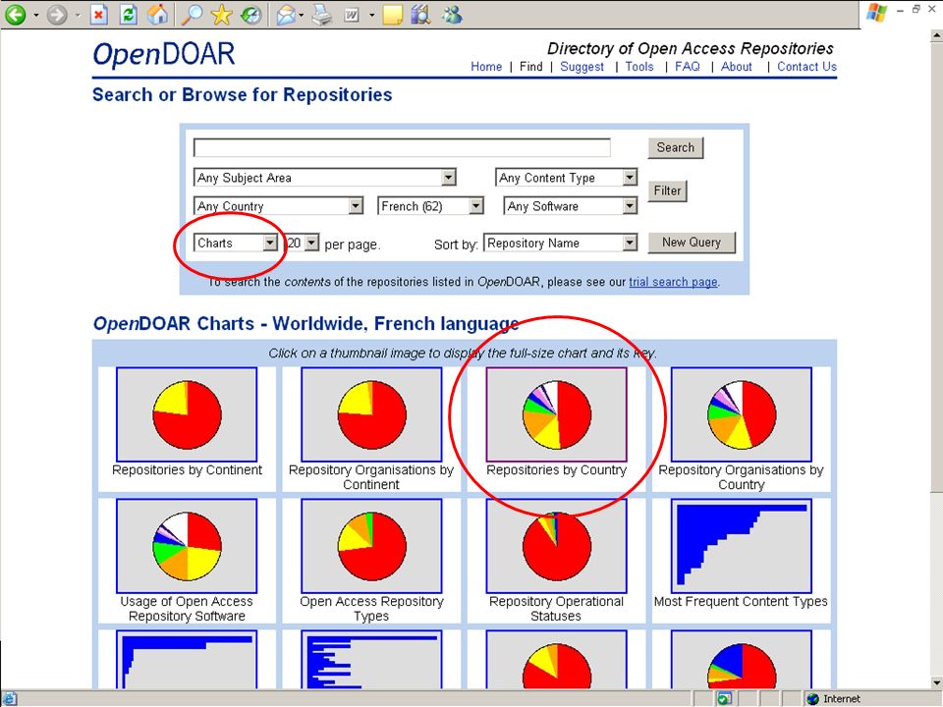Click the Windows flag logo
The width and height of the screenshot is (943, 707).
[877, 13]
